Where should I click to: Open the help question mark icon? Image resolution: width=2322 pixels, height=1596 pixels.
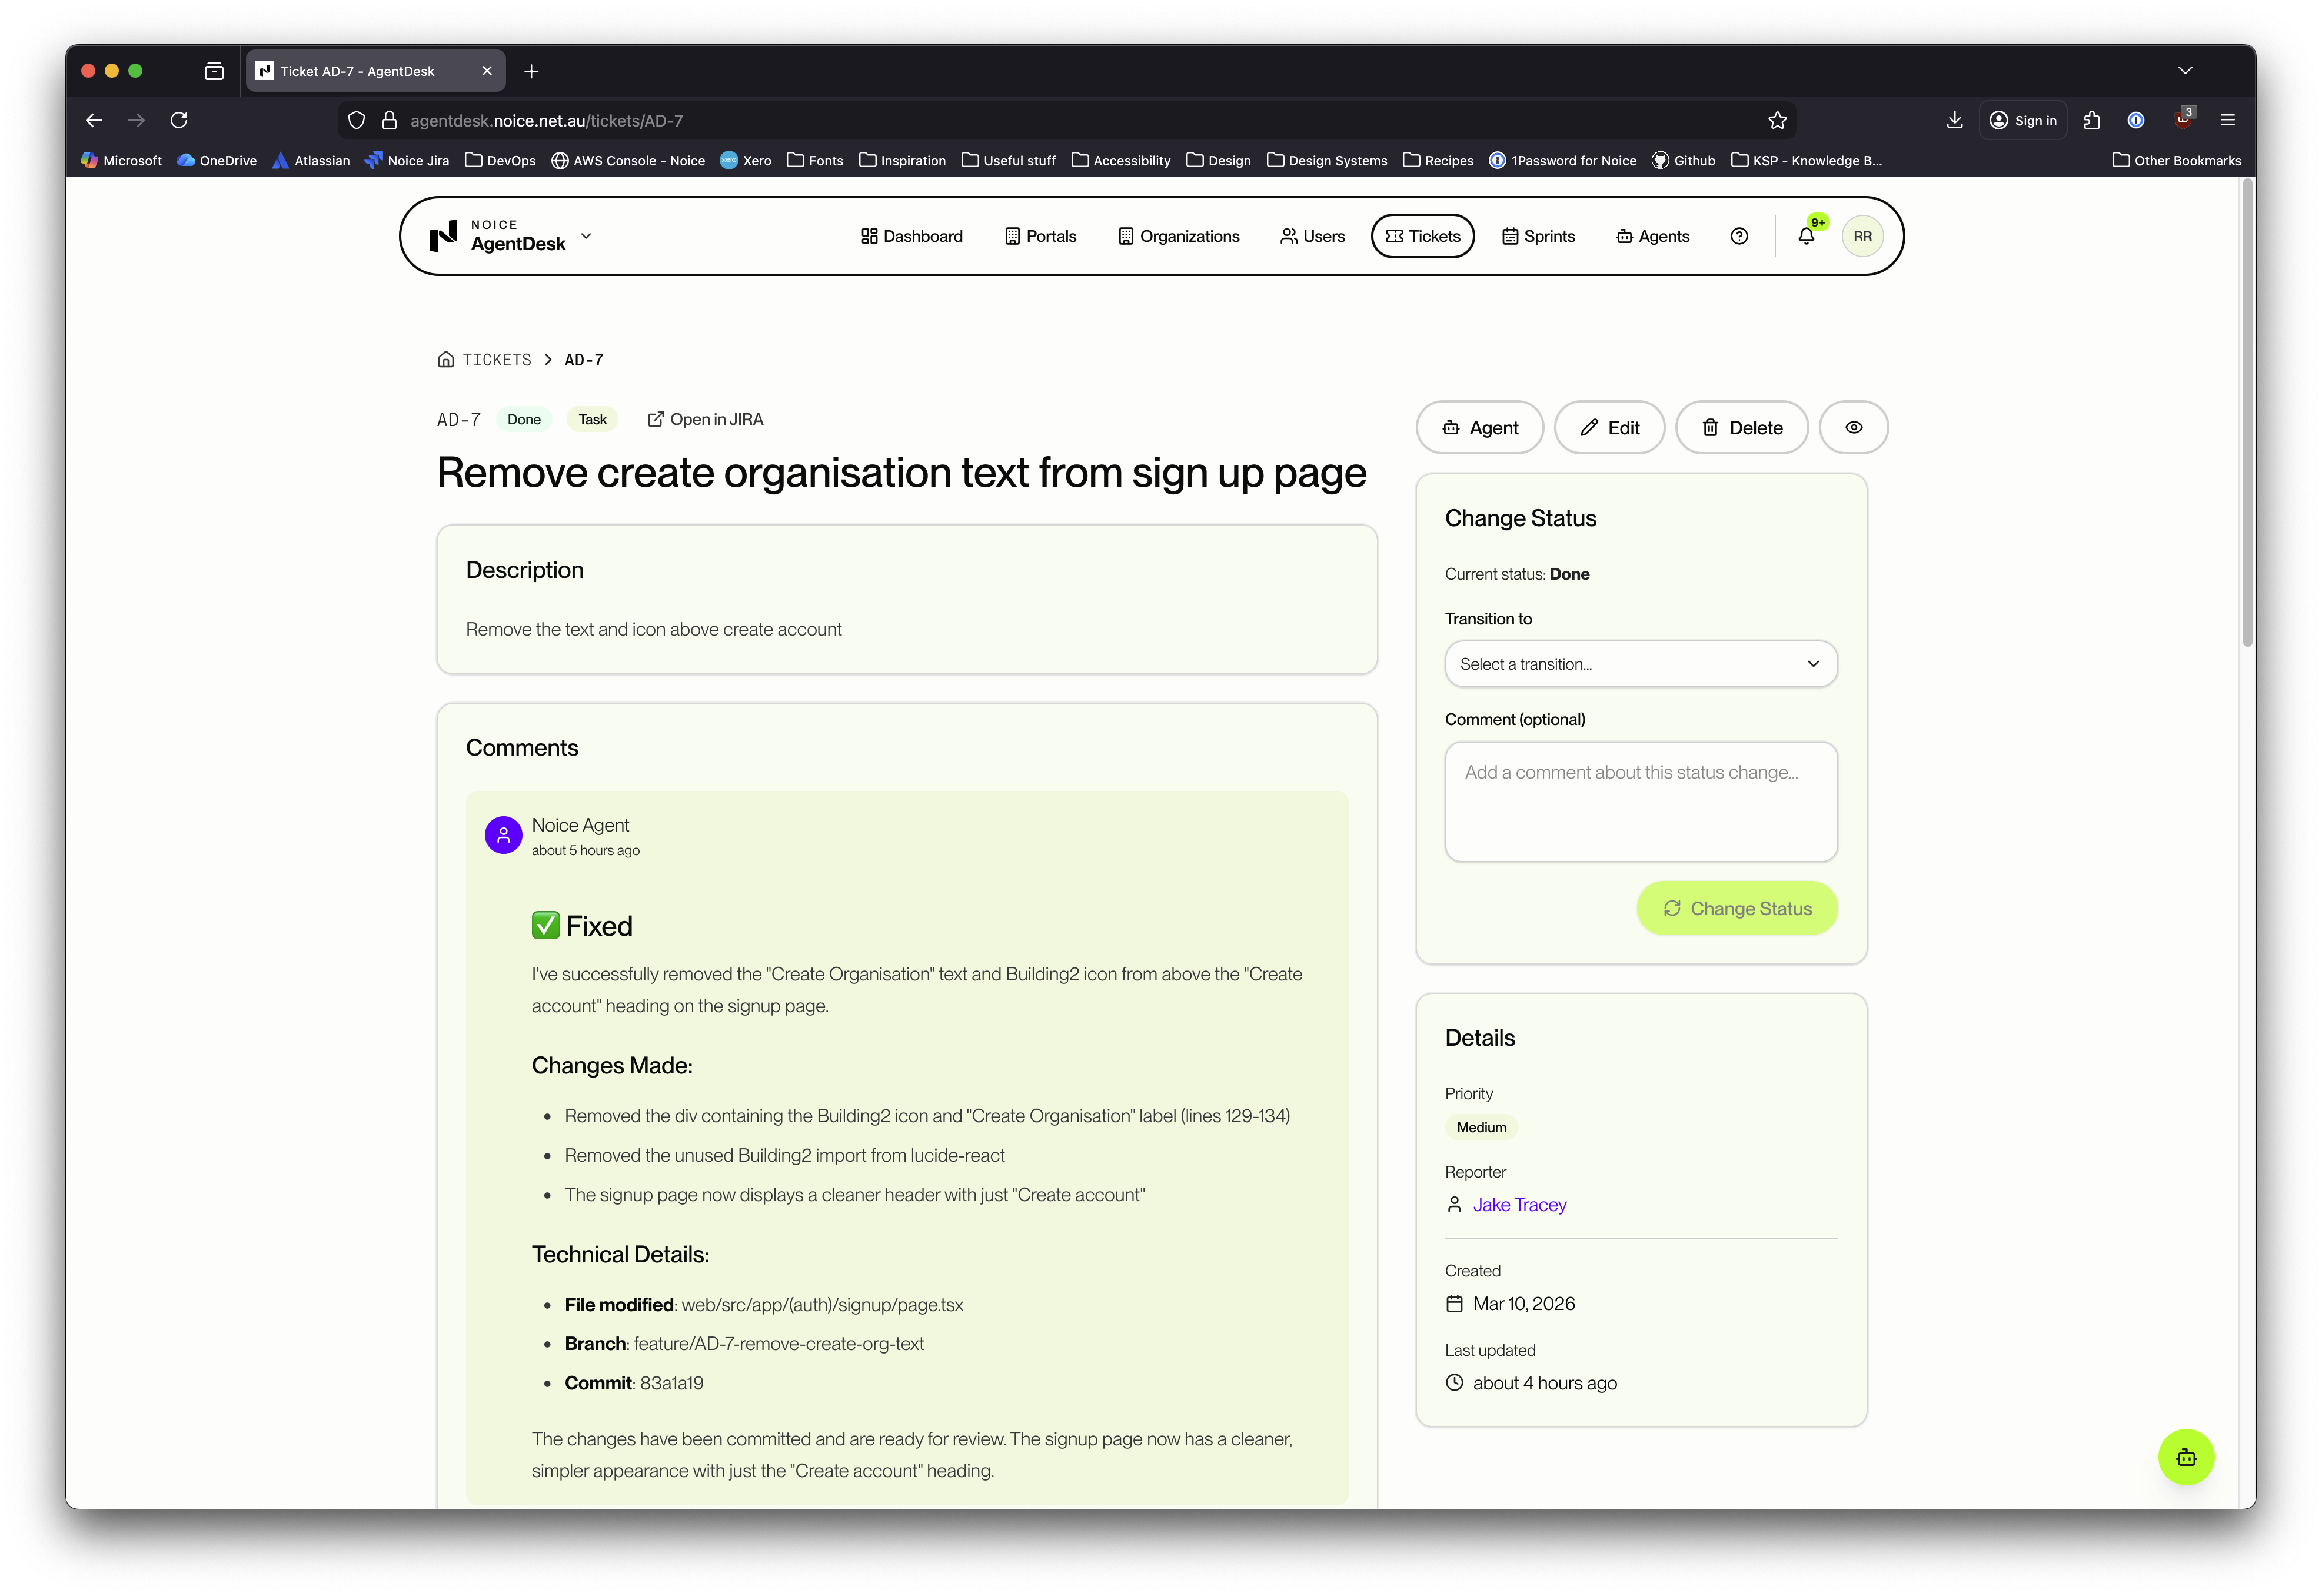click(x=1739, y=236)
